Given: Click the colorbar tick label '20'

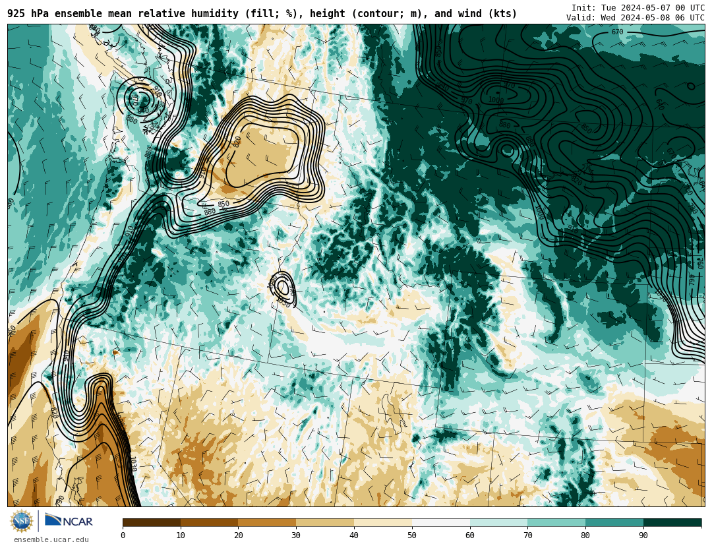Looking at the screenshot, I should 239,535.
